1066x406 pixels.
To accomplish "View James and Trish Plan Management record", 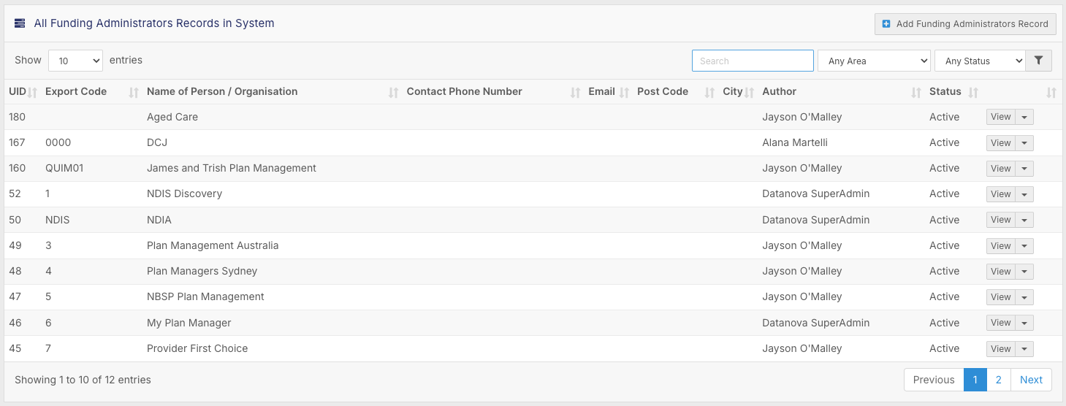I will pyautogui.click(x=1000, y=169).
